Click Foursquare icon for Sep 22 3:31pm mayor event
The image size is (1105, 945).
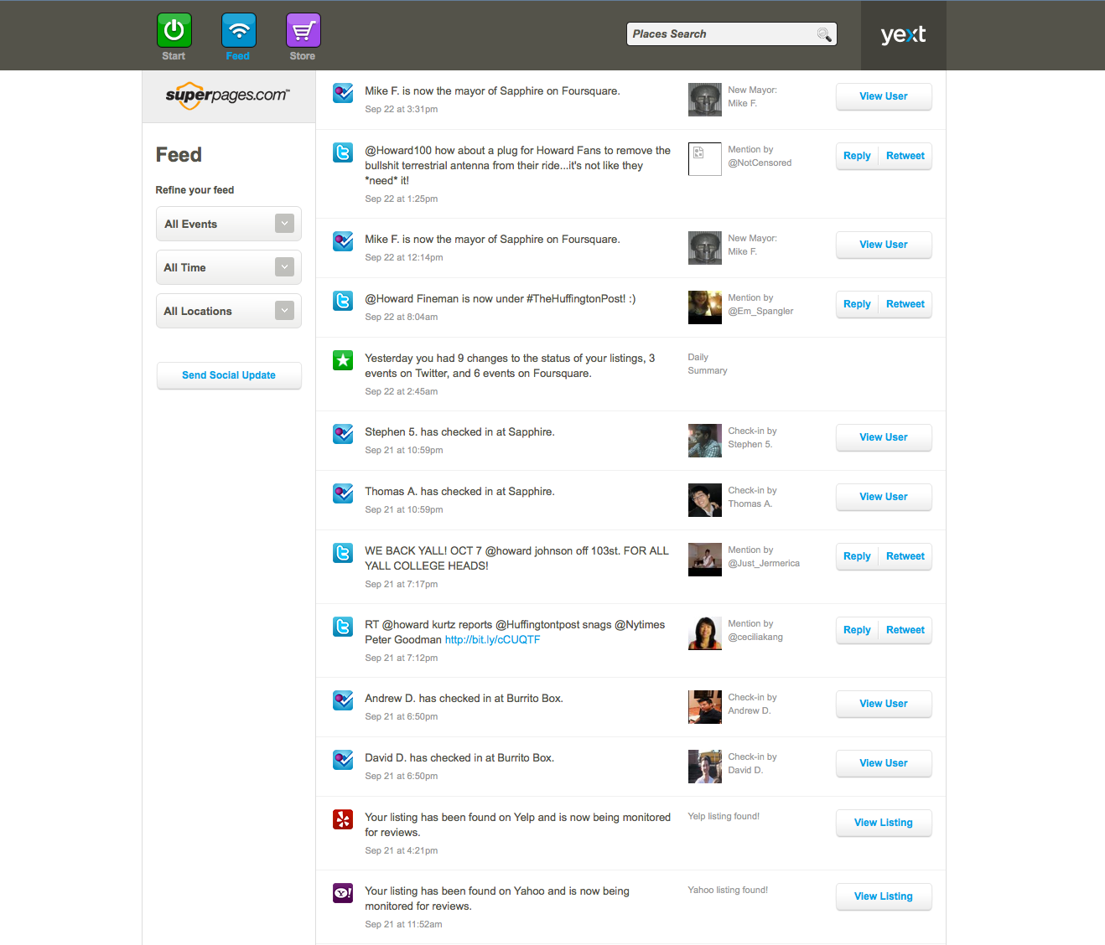point(343,93)
